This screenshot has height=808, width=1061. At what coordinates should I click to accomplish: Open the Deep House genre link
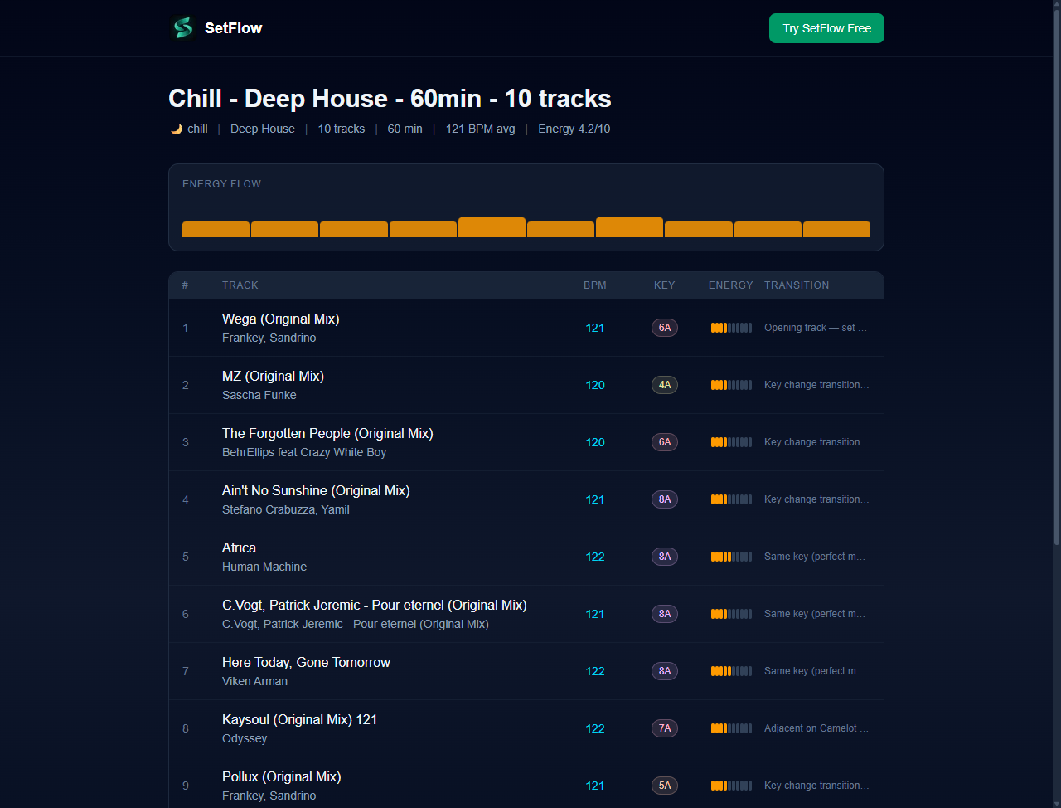[262, 129]
